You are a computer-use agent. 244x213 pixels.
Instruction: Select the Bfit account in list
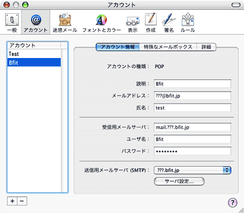point(34,62)
